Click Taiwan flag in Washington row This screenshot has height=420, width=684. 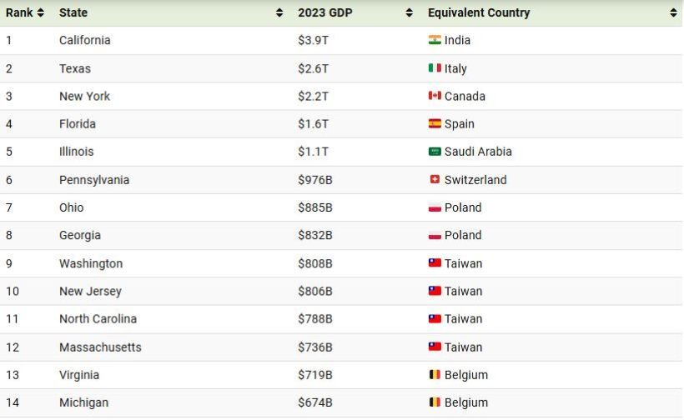pyautogui.click(x=435, y=263)
